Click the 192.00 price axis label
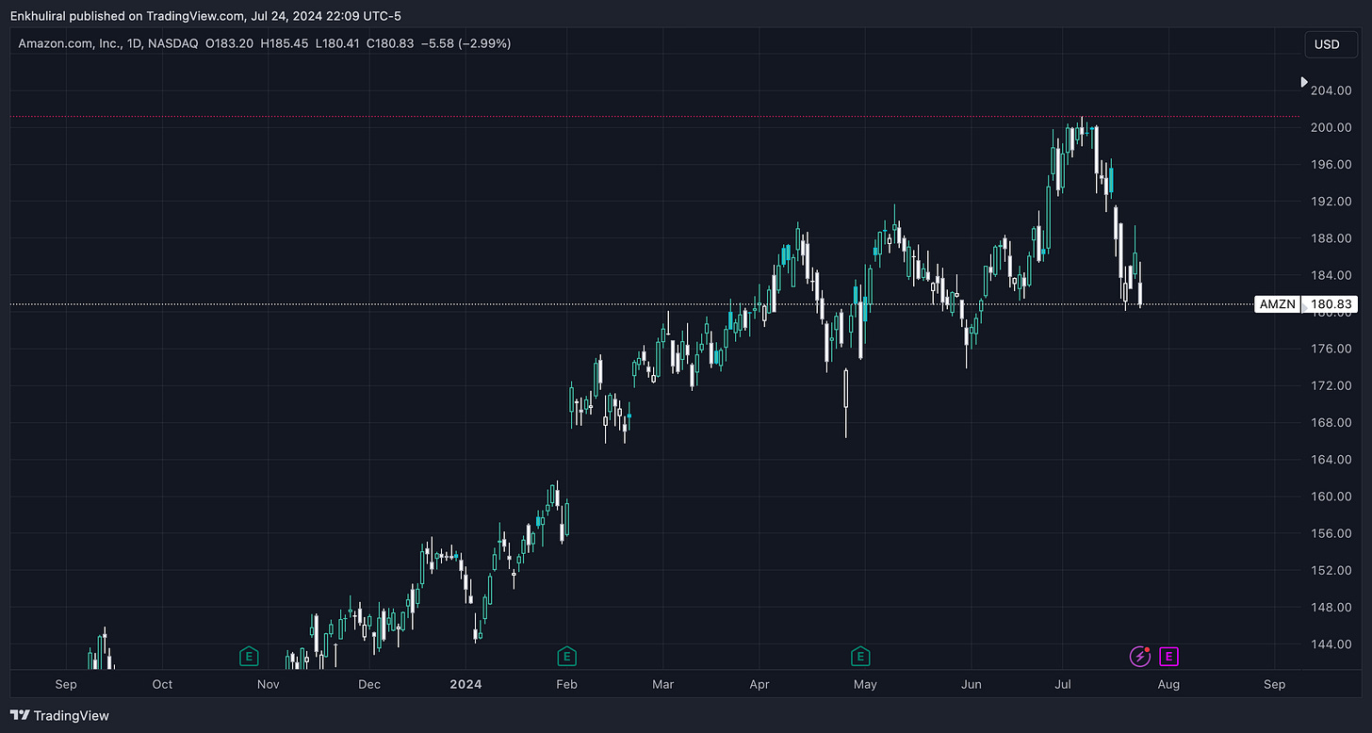The image size is (1372, 733). pyautogui.click(x=1331, y=201)
